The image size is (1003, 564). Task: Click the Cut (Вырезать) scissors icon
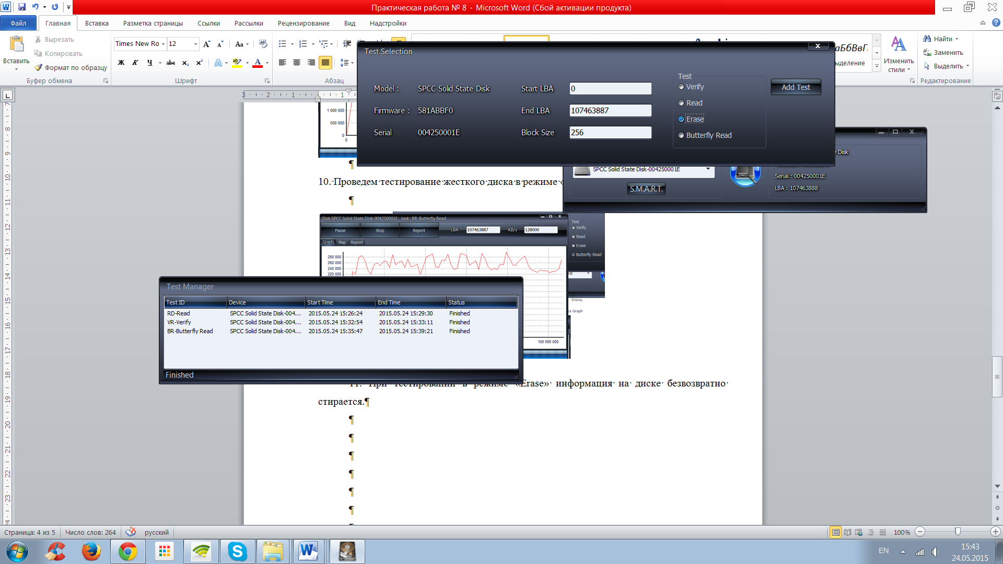(x=38, y=40)
